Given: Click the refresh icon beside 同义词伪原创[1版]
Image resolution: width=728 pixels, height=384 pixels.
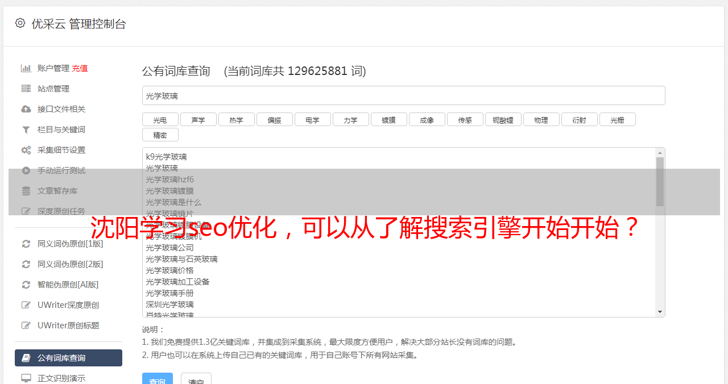Looking at the screenshot, I should tap(26, 244).
